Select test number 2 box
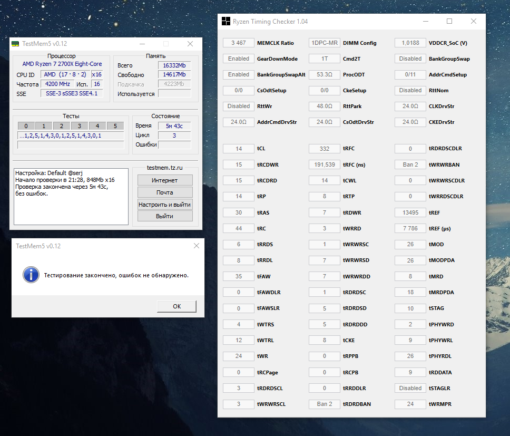The image size is (510, 436). (x=62, y=126)
